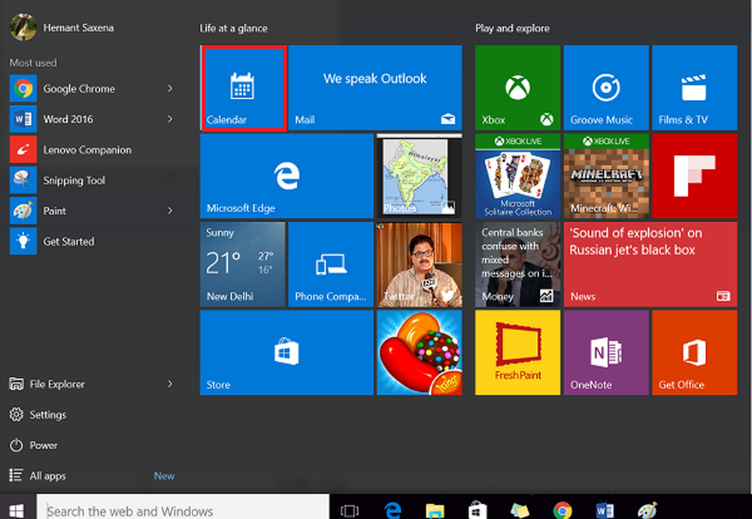Click the Task View taskbar icon
This screenshot has height=519, width=752.
(350, 511)
